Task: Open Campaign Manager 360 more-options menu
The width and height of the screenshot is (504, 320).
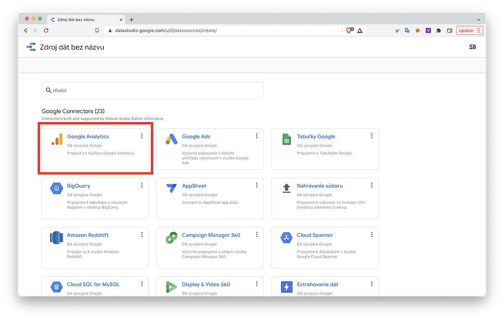Action: 257,234
